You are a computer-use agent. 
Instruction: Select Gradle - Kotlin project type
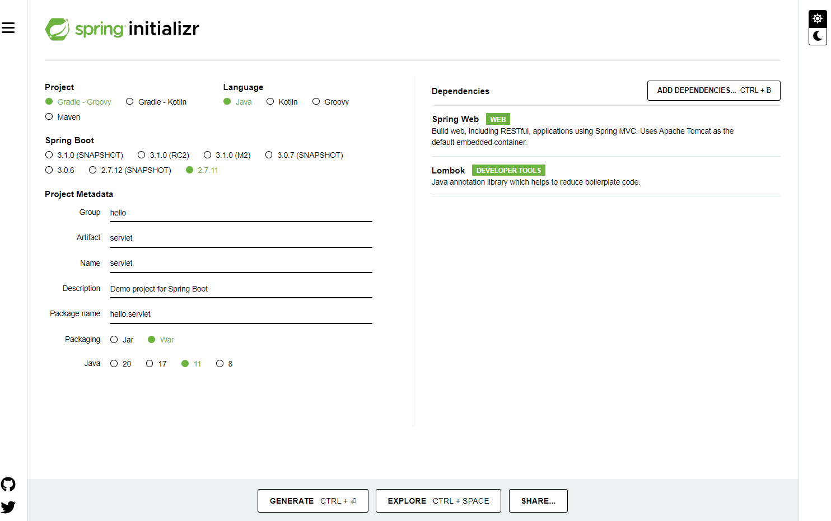click(156, 102)
